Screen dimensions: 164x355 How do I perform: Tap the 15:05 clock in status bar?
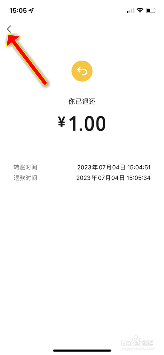(x=18, y=11)
